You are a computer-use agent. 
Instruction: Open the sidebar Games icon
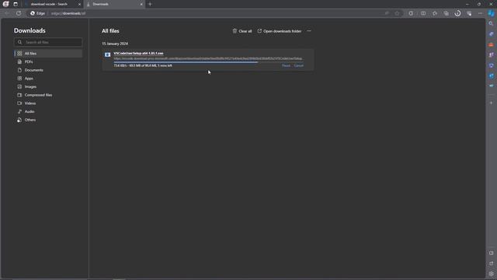(x=491, y=55)
